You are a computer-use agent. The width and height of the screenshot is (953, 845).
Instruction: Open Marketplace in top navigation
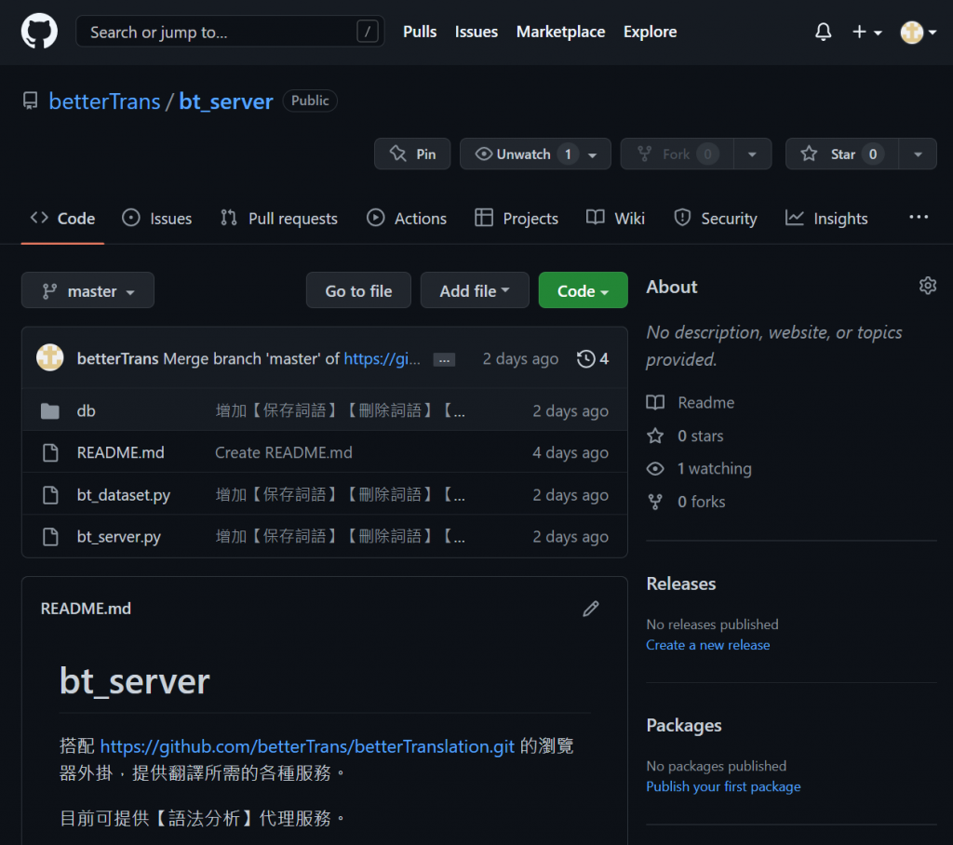point(560,32)
